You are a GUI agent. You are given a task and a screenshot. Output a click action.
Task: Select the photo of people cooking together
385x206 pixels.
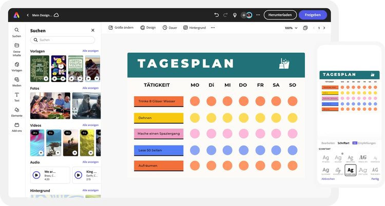point(50,106)
